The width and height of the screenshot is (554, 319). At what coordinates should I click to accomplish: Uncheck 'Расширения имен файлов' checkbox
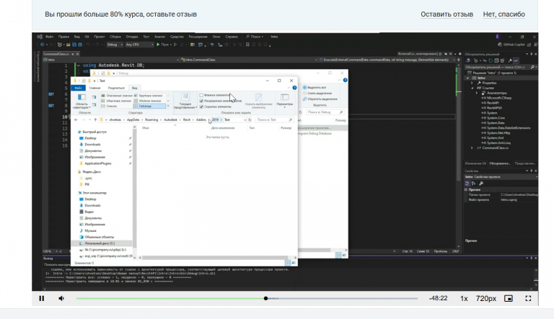[202, 101]
